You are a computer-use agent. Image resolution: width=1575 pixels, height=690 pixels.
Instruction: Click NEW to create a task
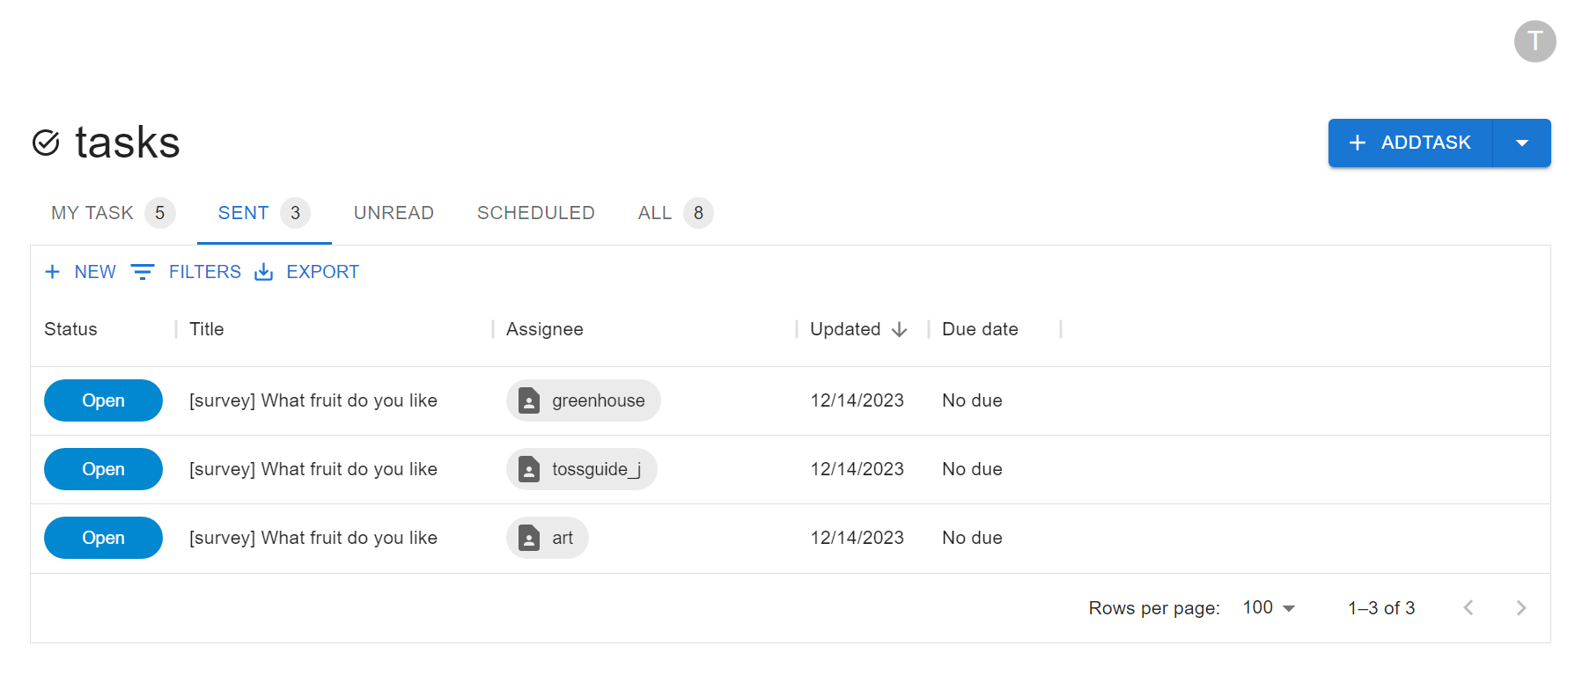pyautogui.click(x=81, y=272)
